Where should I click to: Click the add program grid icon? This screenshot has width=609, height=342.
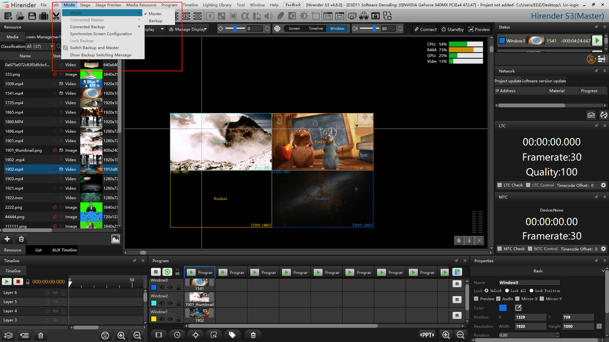click(457, 272)
